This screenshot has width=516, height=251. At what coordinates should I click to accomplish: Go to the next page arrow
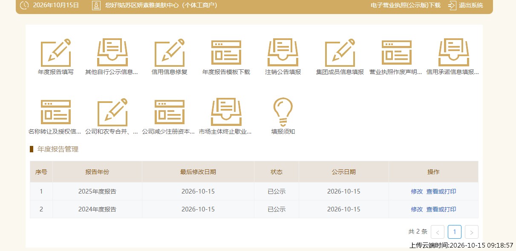coord(472,232)
